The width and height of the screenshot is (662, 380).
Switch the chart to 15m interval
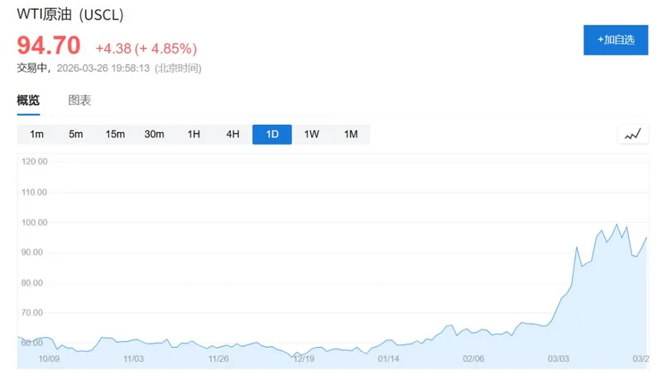(x=115, y=134)
